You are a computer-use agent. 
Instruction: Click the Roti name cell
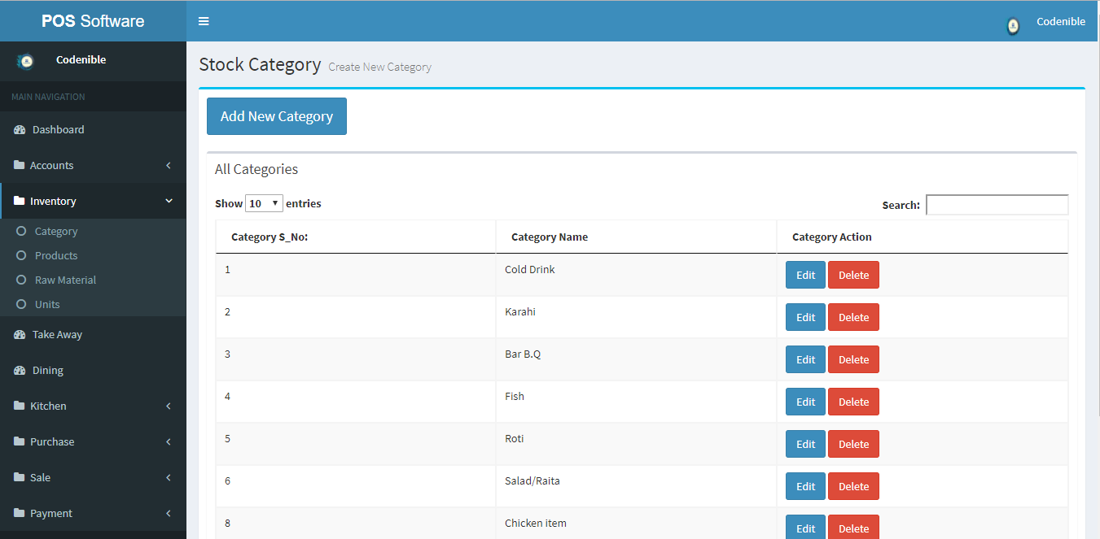[636, 444]
